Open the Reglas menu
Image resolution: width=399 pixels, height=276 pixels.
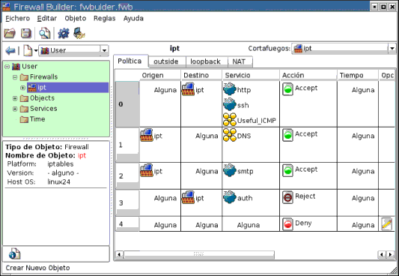[x=104, y=18]
